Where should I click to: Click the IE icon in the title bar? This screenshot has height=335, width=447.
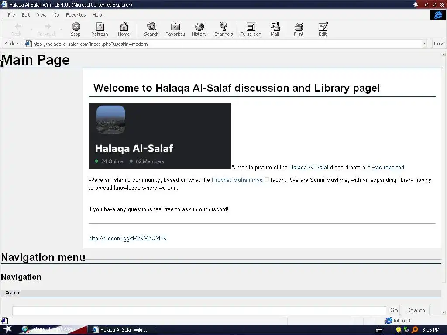click(x=3, y=4)
